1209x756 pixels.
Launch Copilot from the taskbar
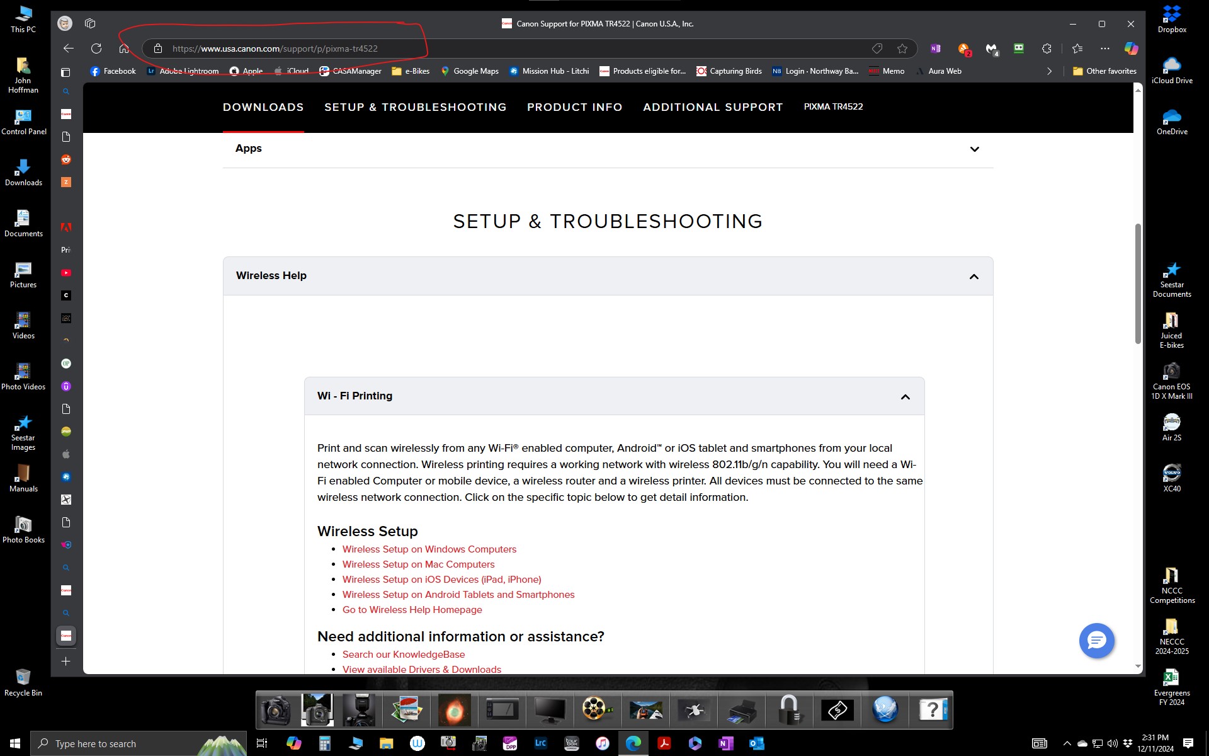point(293,743)
